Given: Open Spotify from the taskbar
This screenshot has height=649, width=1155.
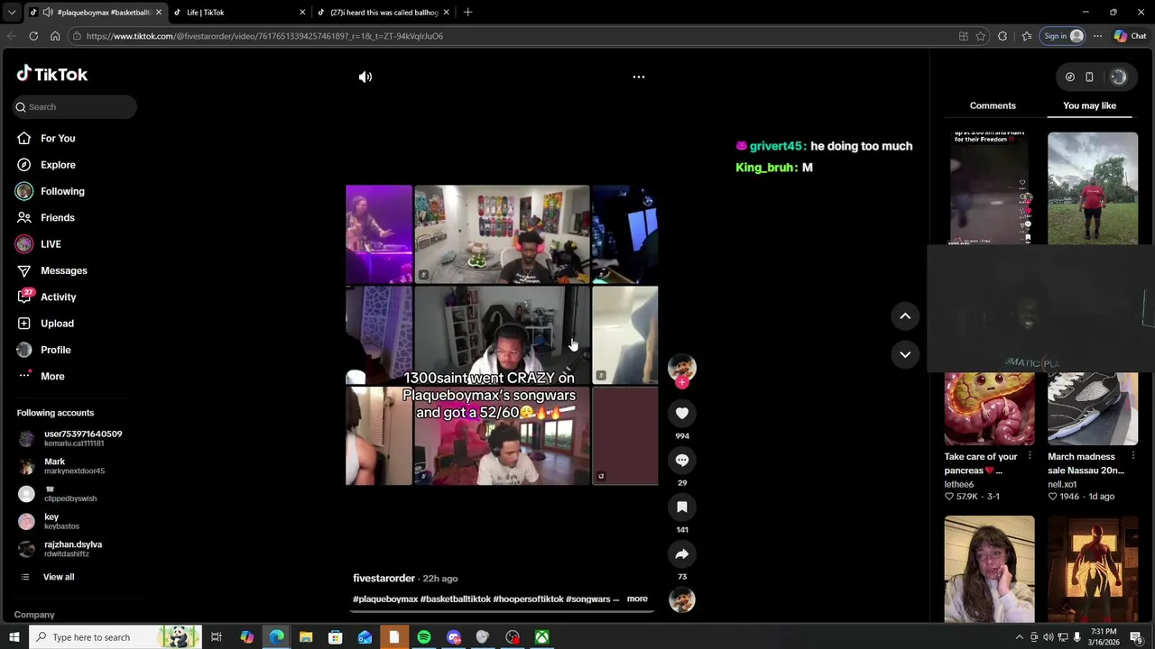Looking at the screenshot, I should [424, 637].
